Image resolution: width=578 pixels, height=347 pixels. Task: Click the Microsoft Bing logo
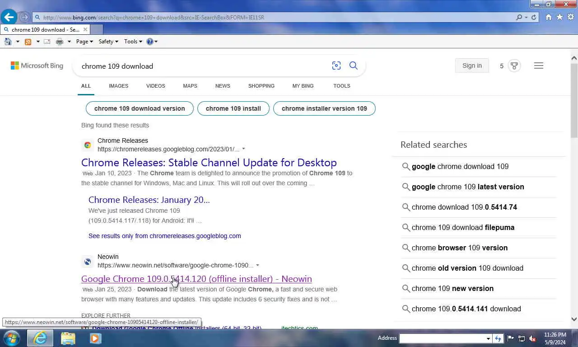[37, 66]
